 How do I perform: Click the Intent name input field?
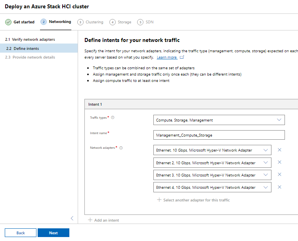click(219, 135)
